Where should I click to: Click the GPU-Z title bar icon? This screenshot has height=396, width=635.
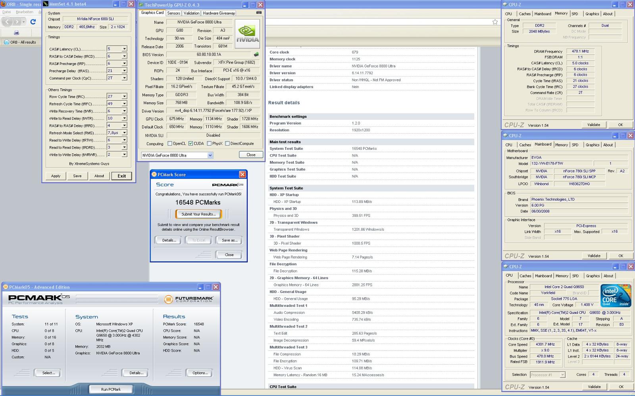point(141,5)
